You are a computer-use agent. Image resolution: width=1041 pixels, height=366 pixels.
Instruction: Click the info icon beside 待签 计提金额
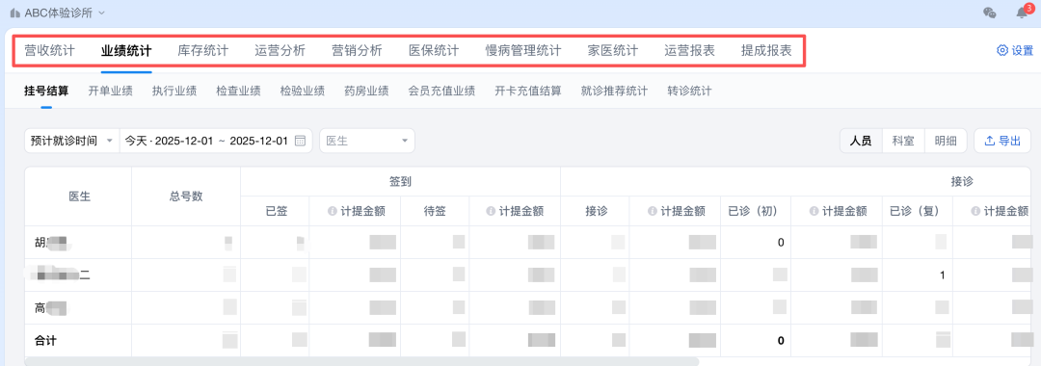492,211
